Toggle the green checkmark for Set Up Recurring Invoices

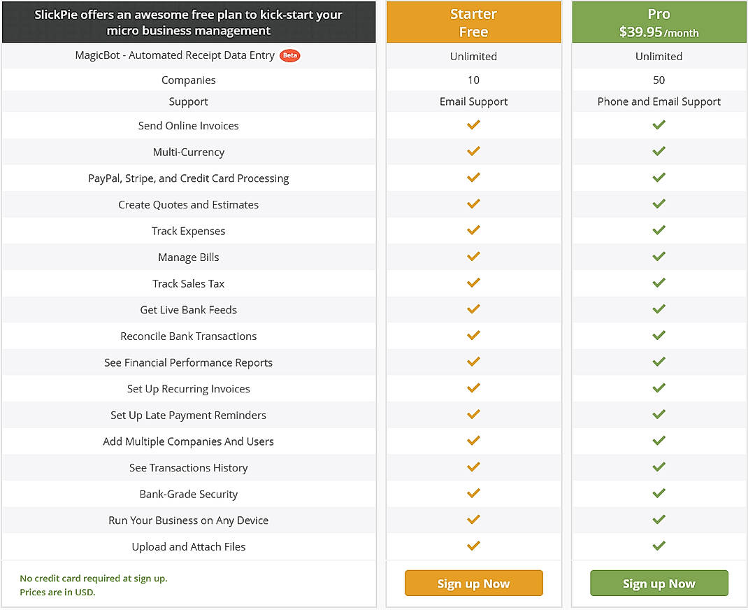click(659, 388)
